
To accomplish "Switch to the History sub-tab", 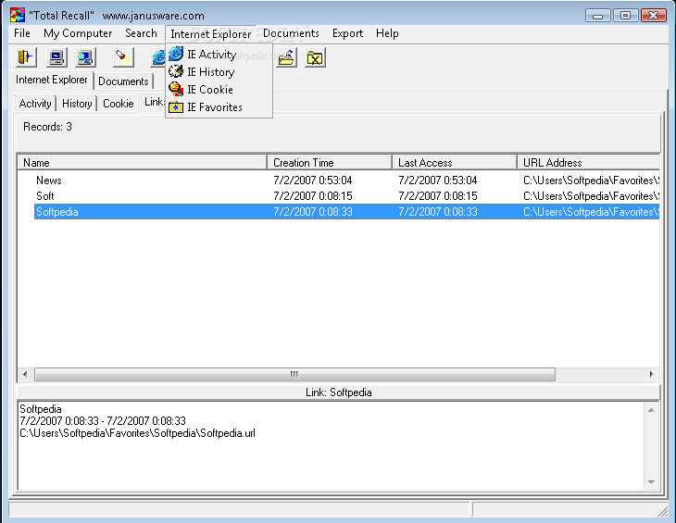I will (77, 104).
